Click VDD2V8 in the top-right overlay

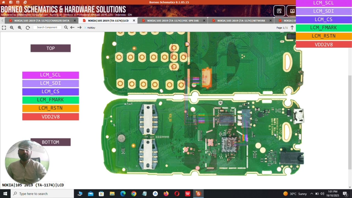(324, 45)
